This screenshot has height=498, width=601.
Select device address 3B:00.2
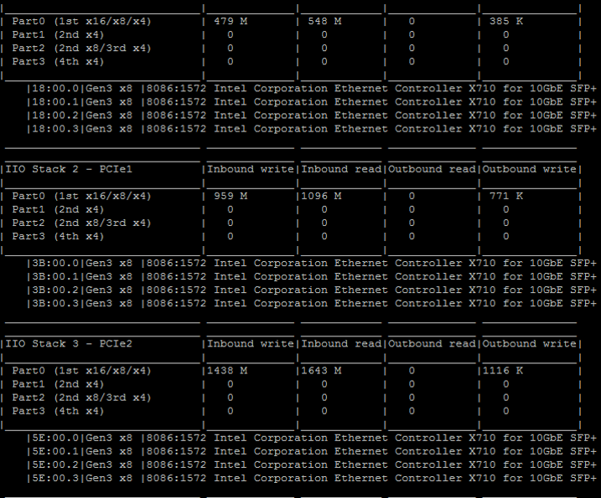(55, 290)
